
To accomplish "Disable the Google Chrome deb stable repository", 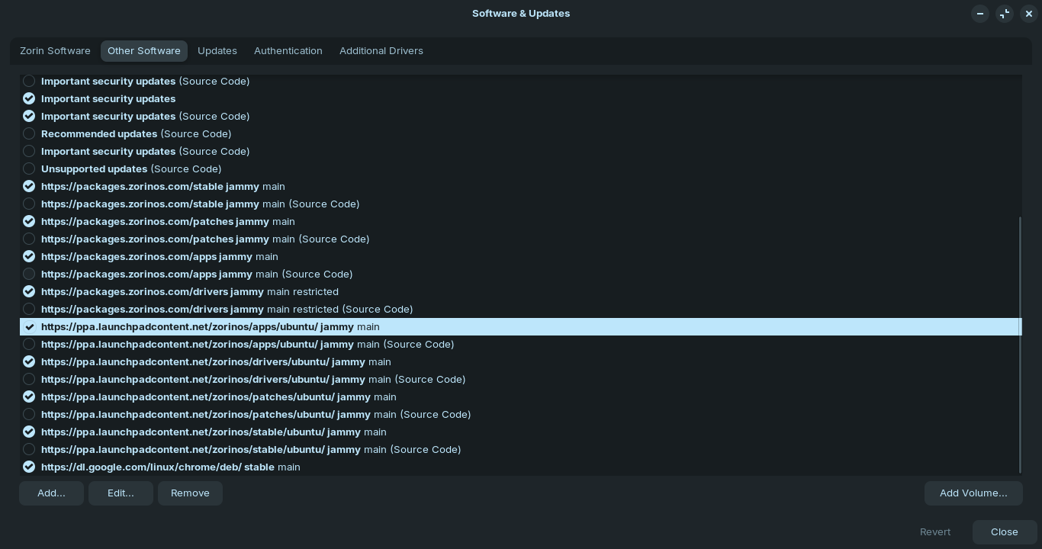I will (29, 467).
